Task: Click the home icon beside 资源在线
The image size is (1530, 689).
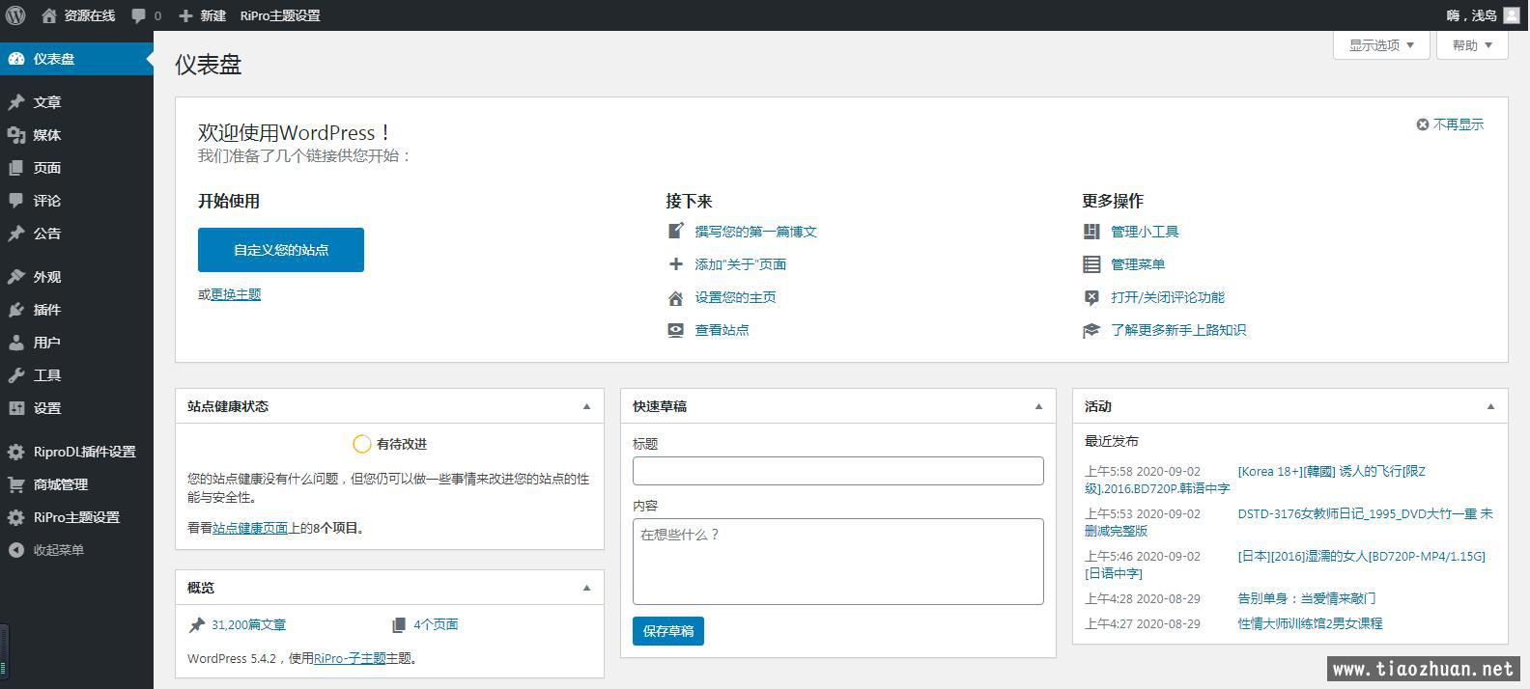Action: coord(49,15)
